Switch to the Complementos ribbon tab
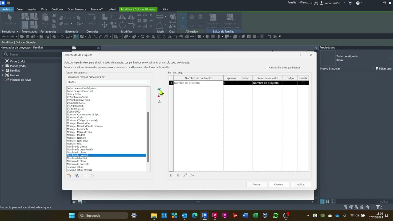Image resolution: width=393 pixels, height=221 pixels. (x=77, y=9)
